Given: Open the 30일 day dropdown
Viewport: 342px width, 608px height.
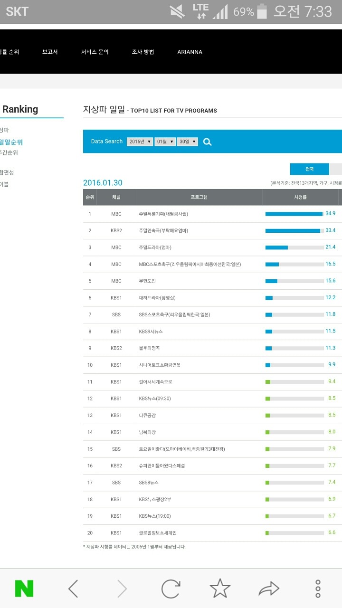Looking at the screenshot, I should click(188, 142).
